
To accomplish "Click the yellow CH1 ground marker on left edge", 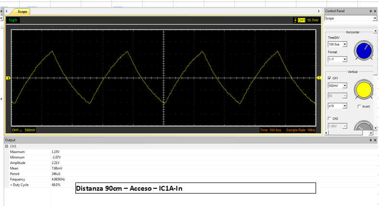I will [x=8, y=78].
